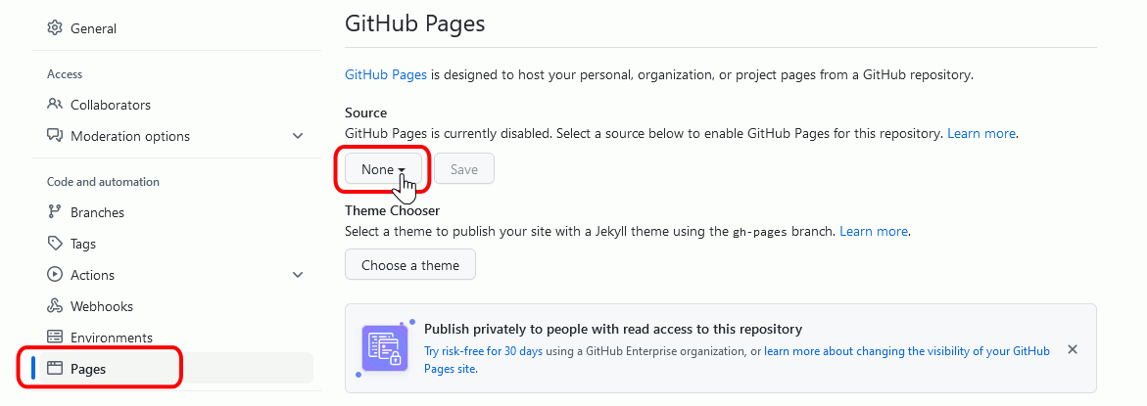Image resolution: width=1147 pixels, height=406 pixels.
Task: Click the Save button
Action: (x=464, y=169)
